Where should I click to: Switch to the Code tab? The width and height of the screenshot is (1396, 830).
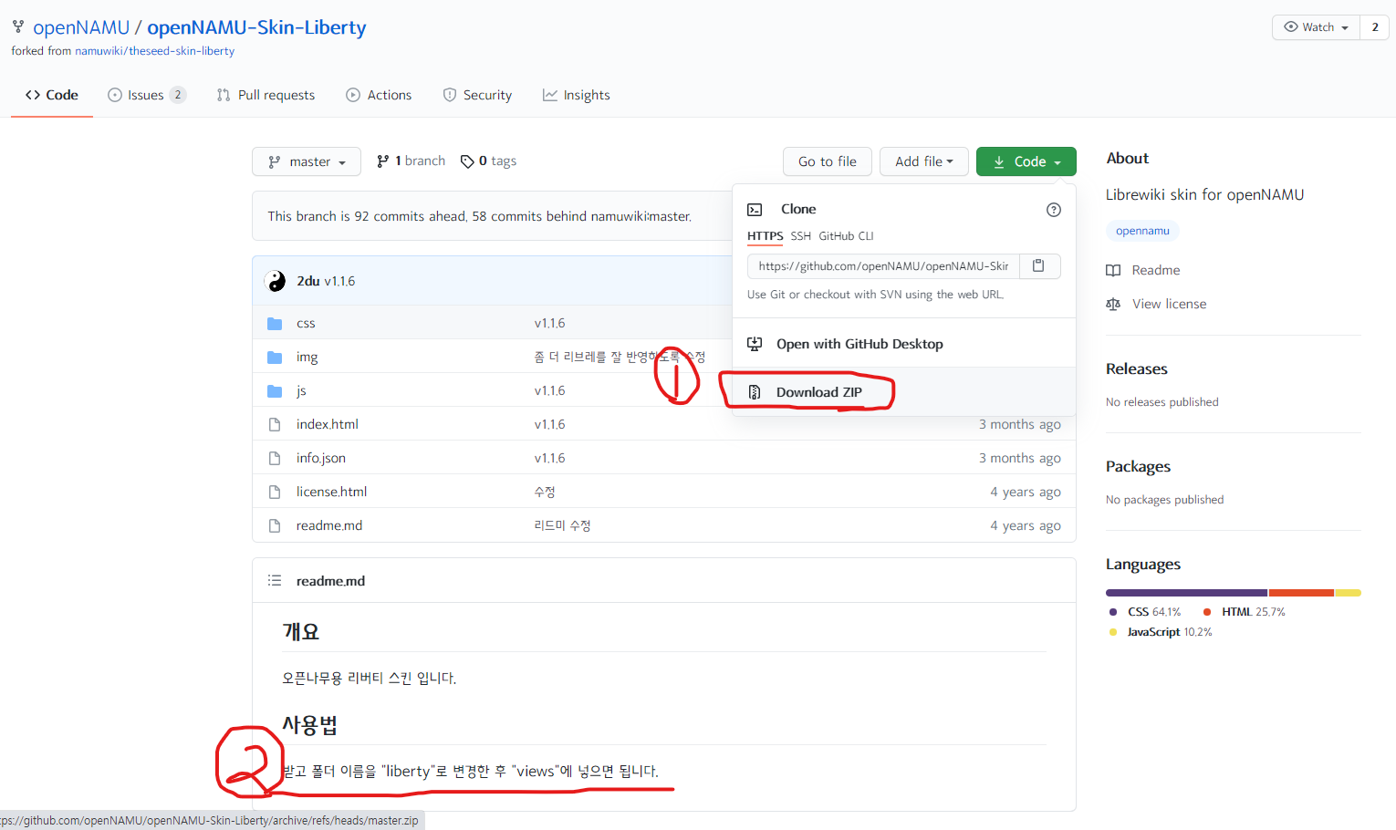pyautogui.click(x=52, y=95)
